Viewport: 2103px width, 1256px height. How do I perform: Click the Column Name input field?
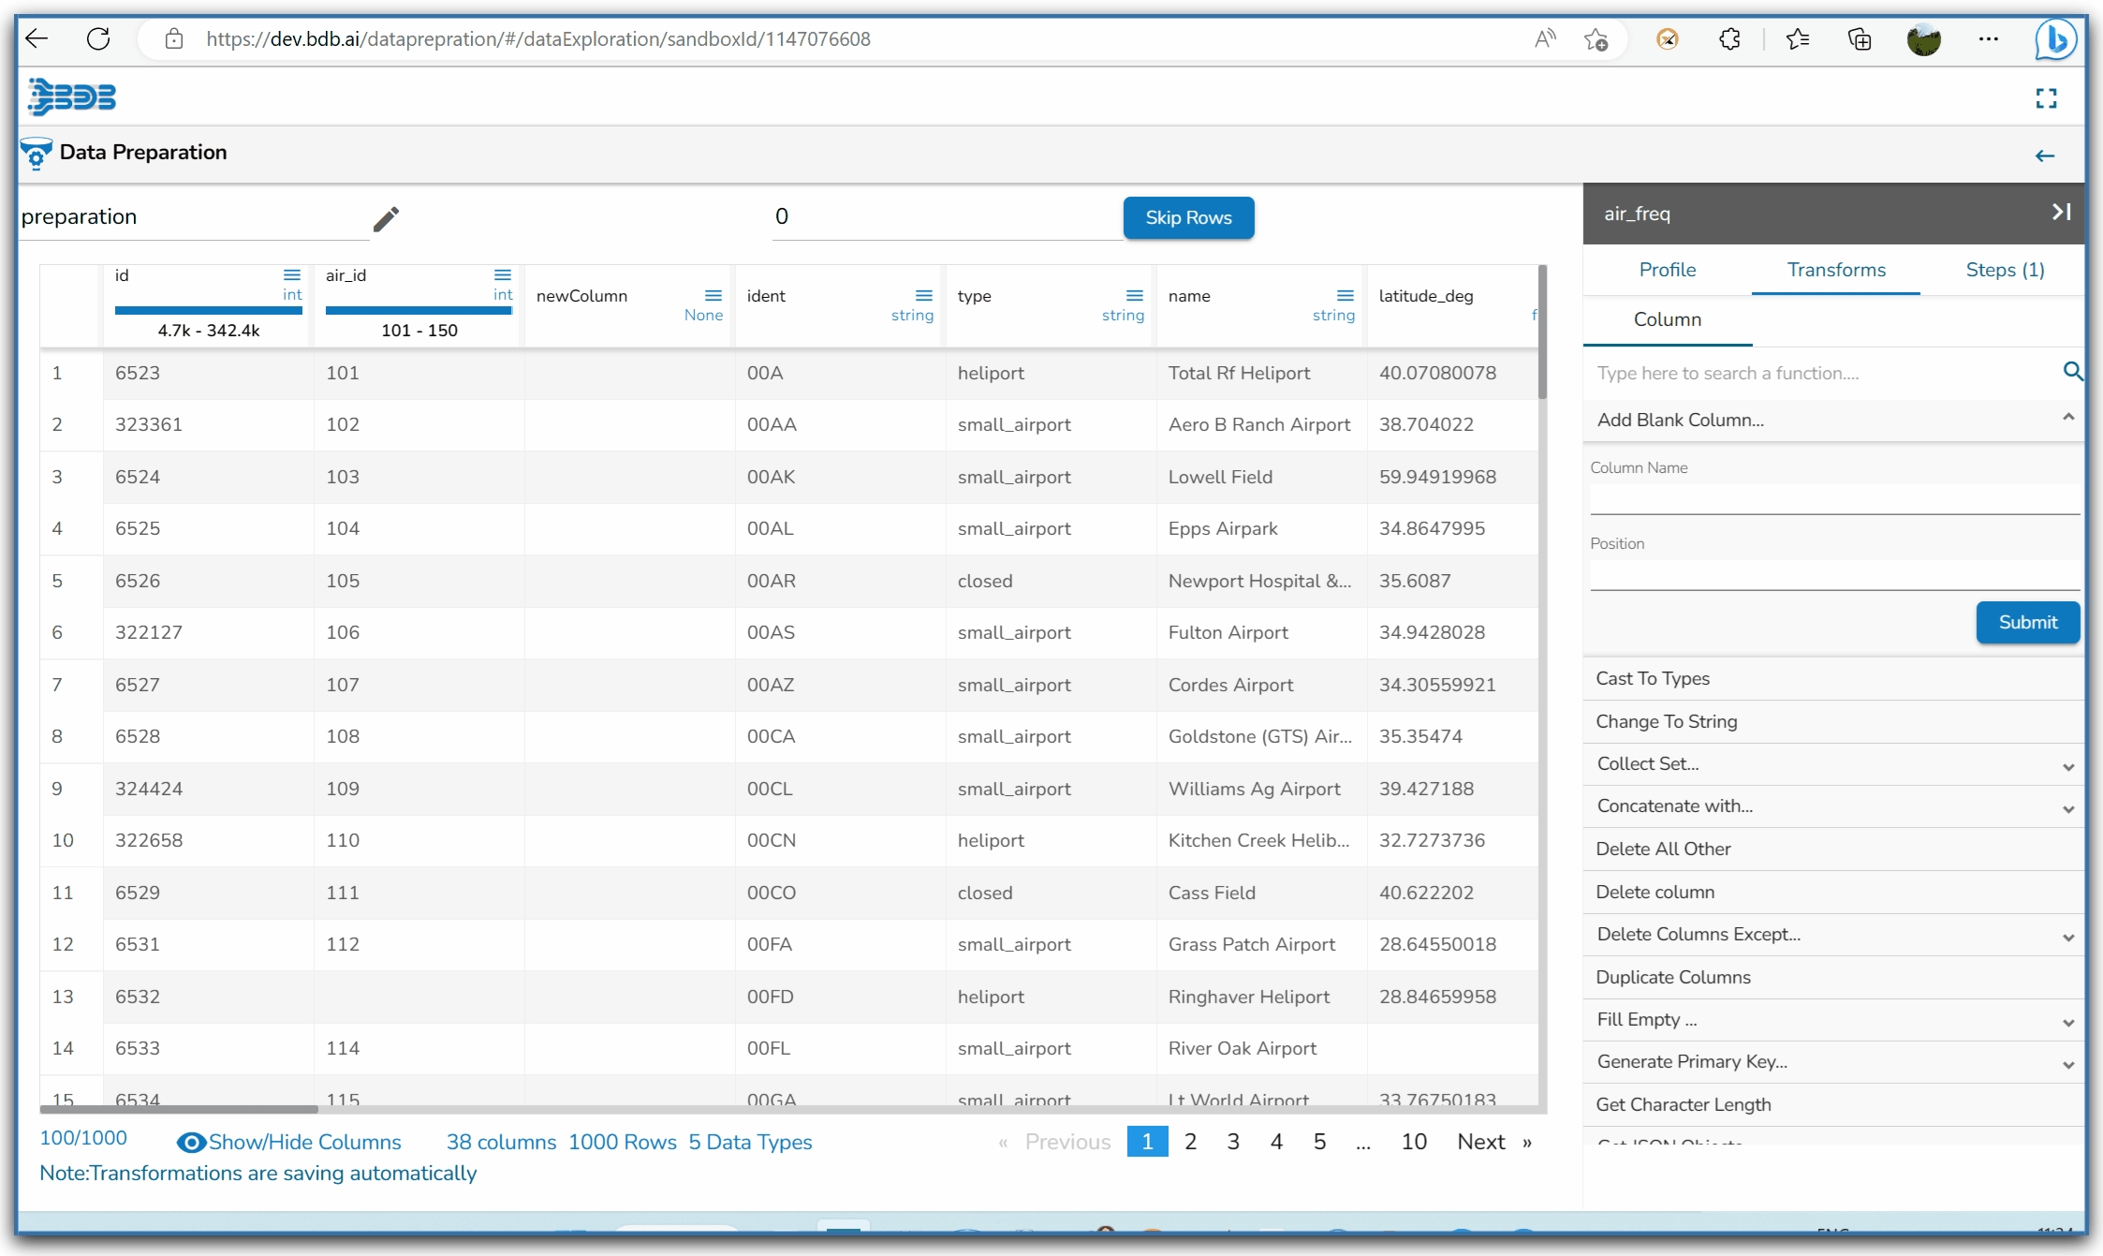1833,499
